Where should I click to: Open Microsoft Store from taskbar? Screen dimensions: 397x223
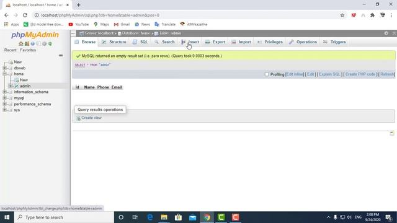click(x=178, y=217)
